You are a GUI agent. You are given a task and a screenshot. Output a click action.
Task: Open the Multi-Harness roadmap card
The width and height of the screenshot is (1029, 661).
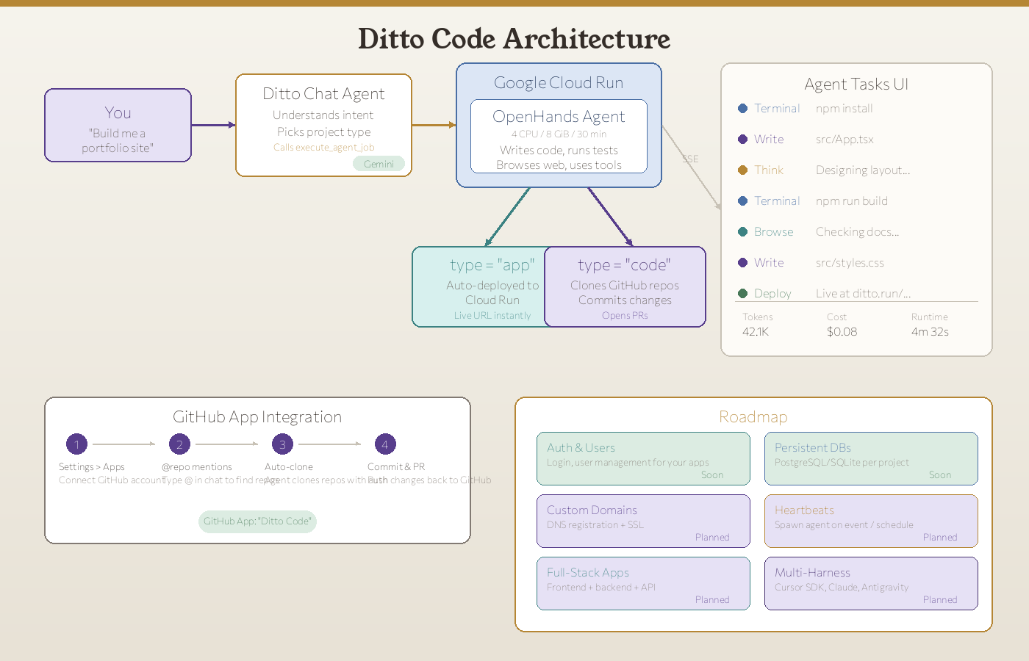tap(871, 584)
